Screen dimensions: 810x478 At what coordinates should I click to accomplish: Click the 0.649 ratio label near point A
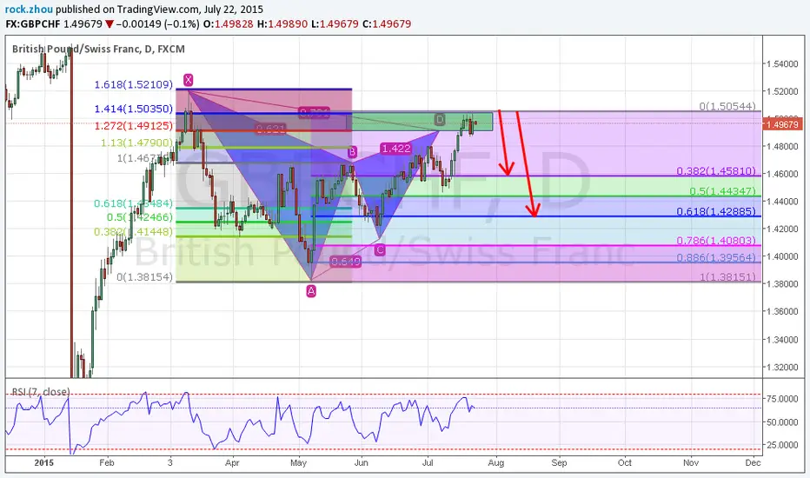[x=345, y=262]
